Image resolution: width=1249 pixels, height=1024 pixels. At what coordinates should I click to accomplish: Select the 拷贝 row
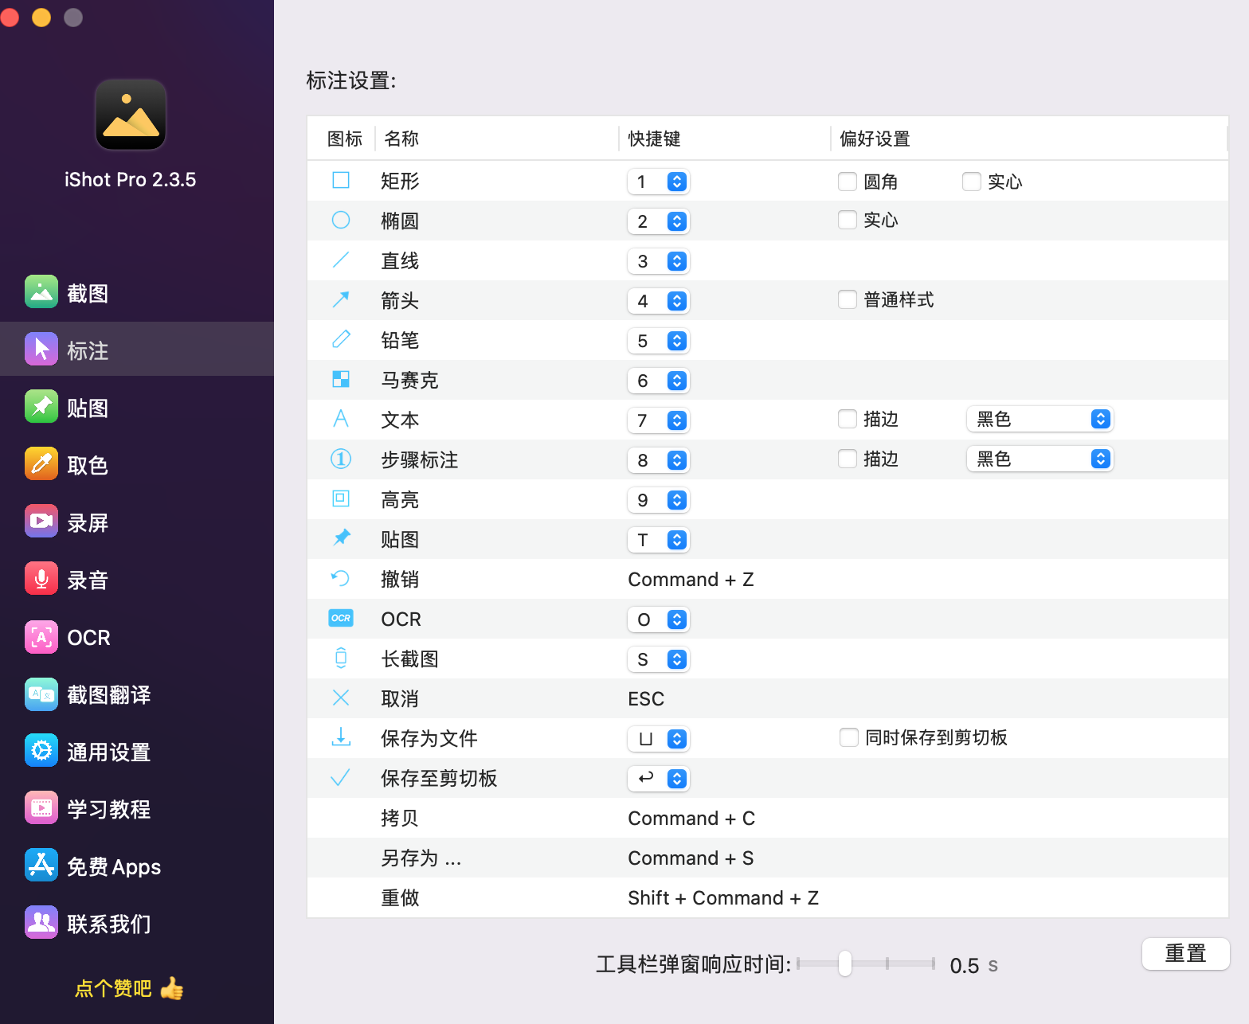[x=768, y=818]
